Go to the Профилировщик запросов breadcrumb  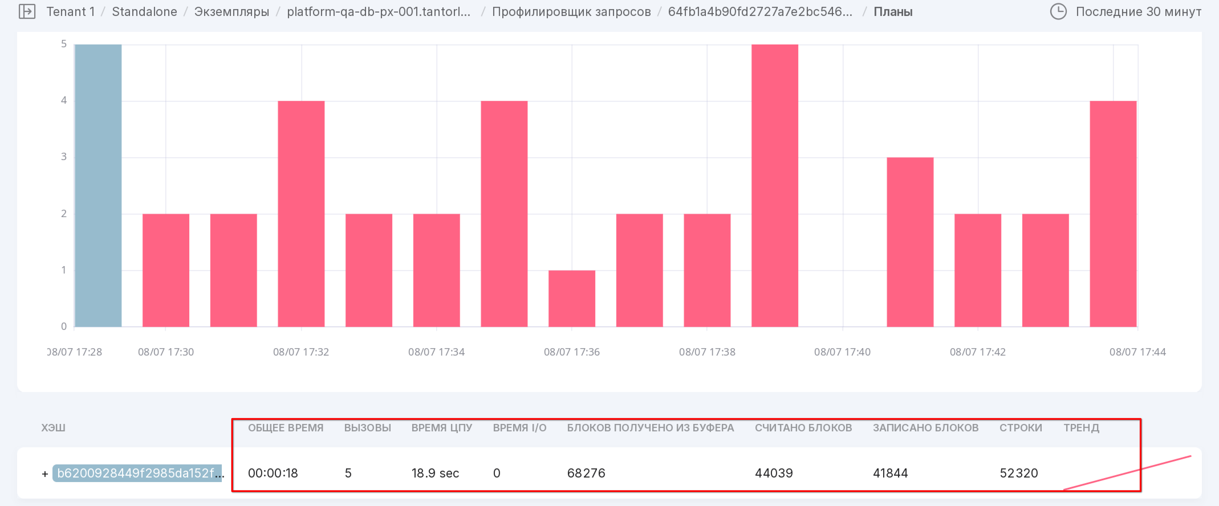point(571,11)
